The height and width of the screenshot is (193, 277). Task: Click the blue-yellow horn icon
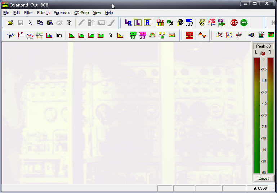[251, 35]
